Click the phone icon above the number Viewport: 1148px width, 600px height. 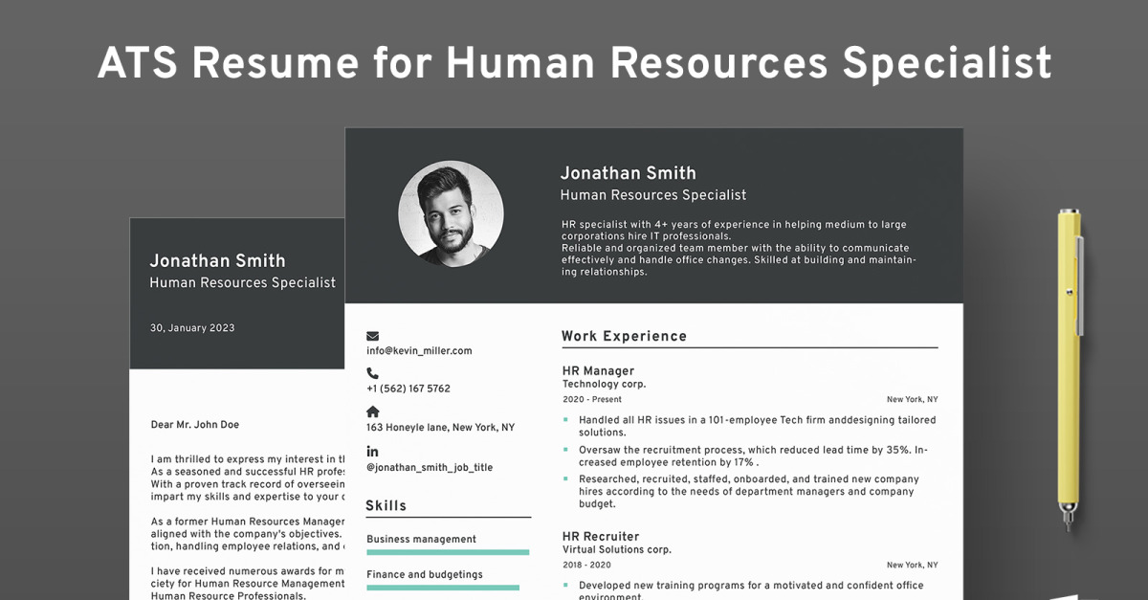point(372,373)
